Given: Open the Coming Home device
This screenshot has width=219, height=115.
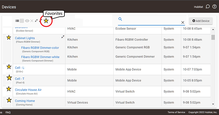Looking at the screenshot, I should tap(25, 101).
